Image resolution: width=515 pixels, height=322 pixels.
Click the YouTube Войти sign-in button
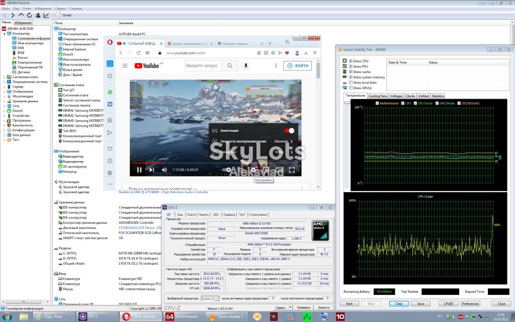(298, 66)
